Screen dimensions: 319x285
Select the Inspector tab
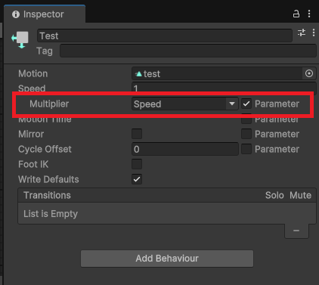click(45, 14)
